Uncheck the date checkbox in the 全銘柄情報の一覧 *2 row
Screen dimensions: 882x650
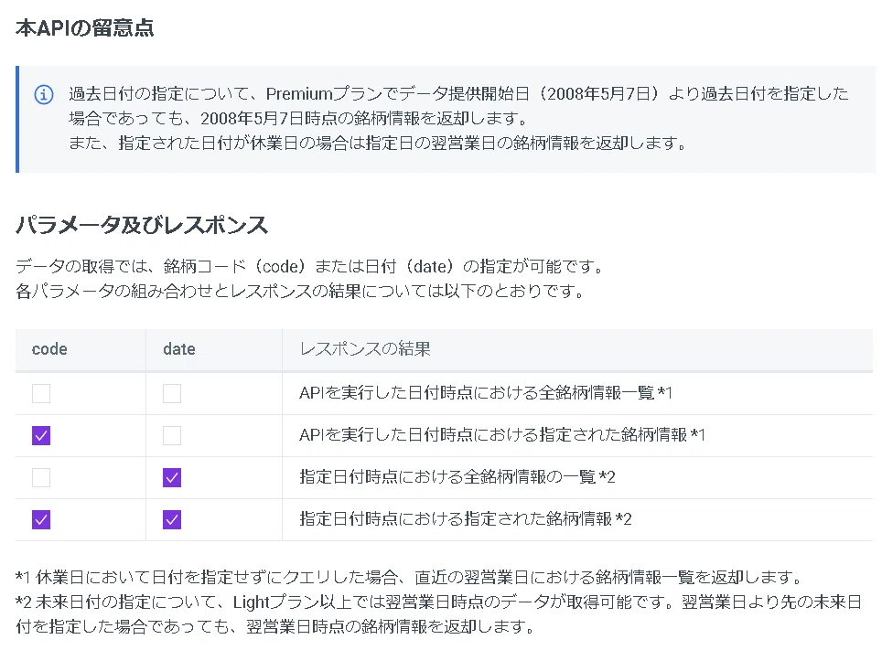point(172,477)
